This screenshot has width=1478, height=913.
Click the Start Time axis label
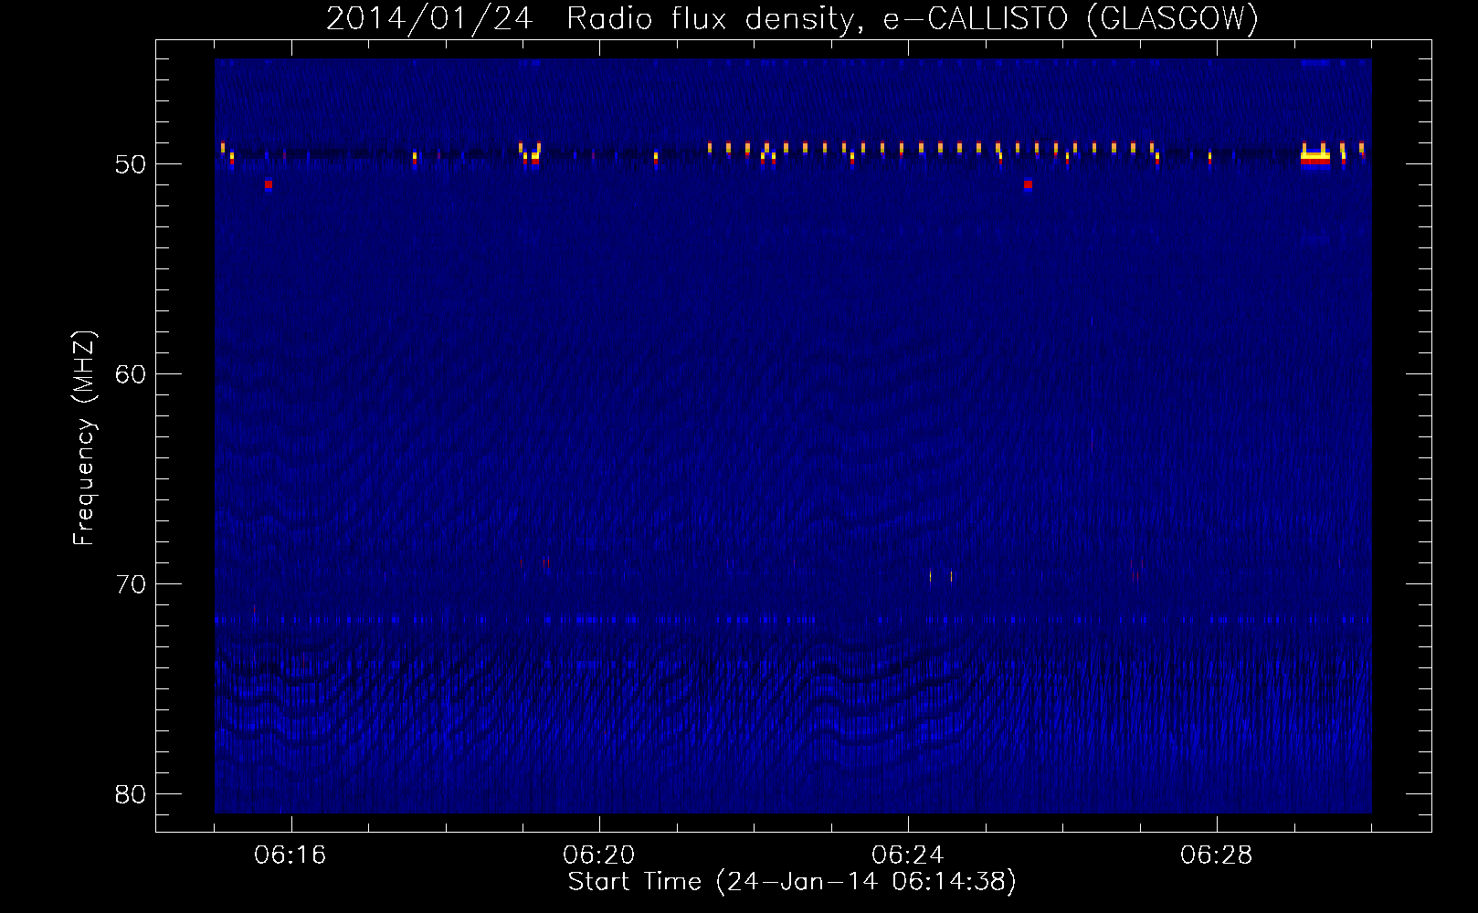791,882
